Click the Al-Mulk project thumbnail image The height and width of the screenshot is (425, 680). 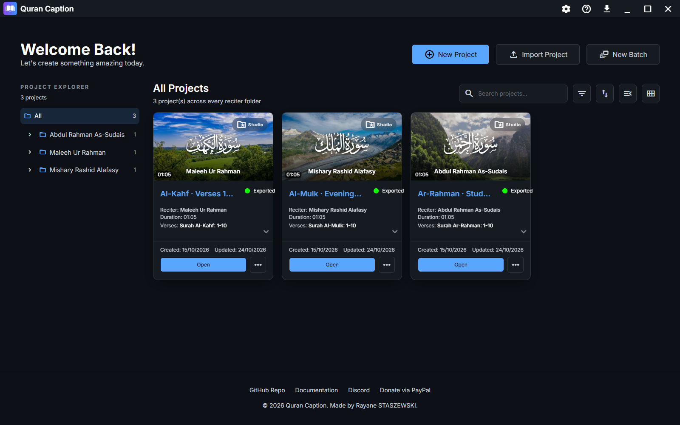pyautogui.click(x=342, y=147)
